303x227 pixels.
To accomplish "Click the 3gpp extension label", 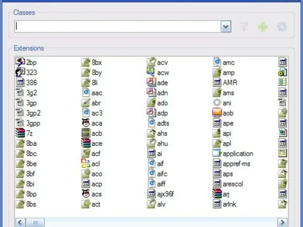I will [x=33, y=123].
